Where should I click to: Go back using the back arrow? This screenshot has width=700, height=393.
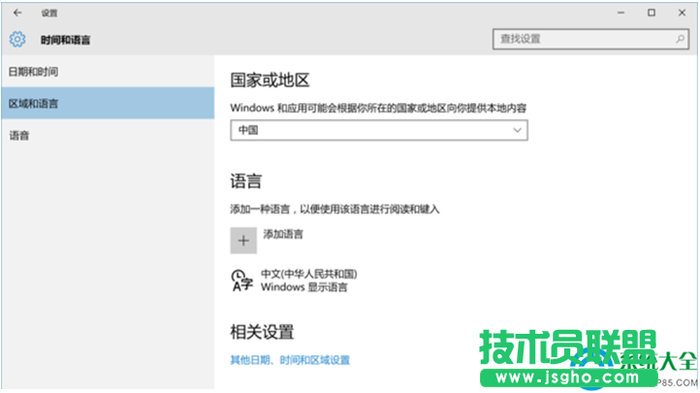[x=17, y=13]
